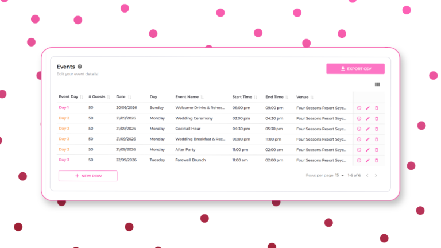Select Welcome Drinks & Rehea... event name
Image resolution: width=441 pixels, height=248 pixels.
tap(200, 108)
